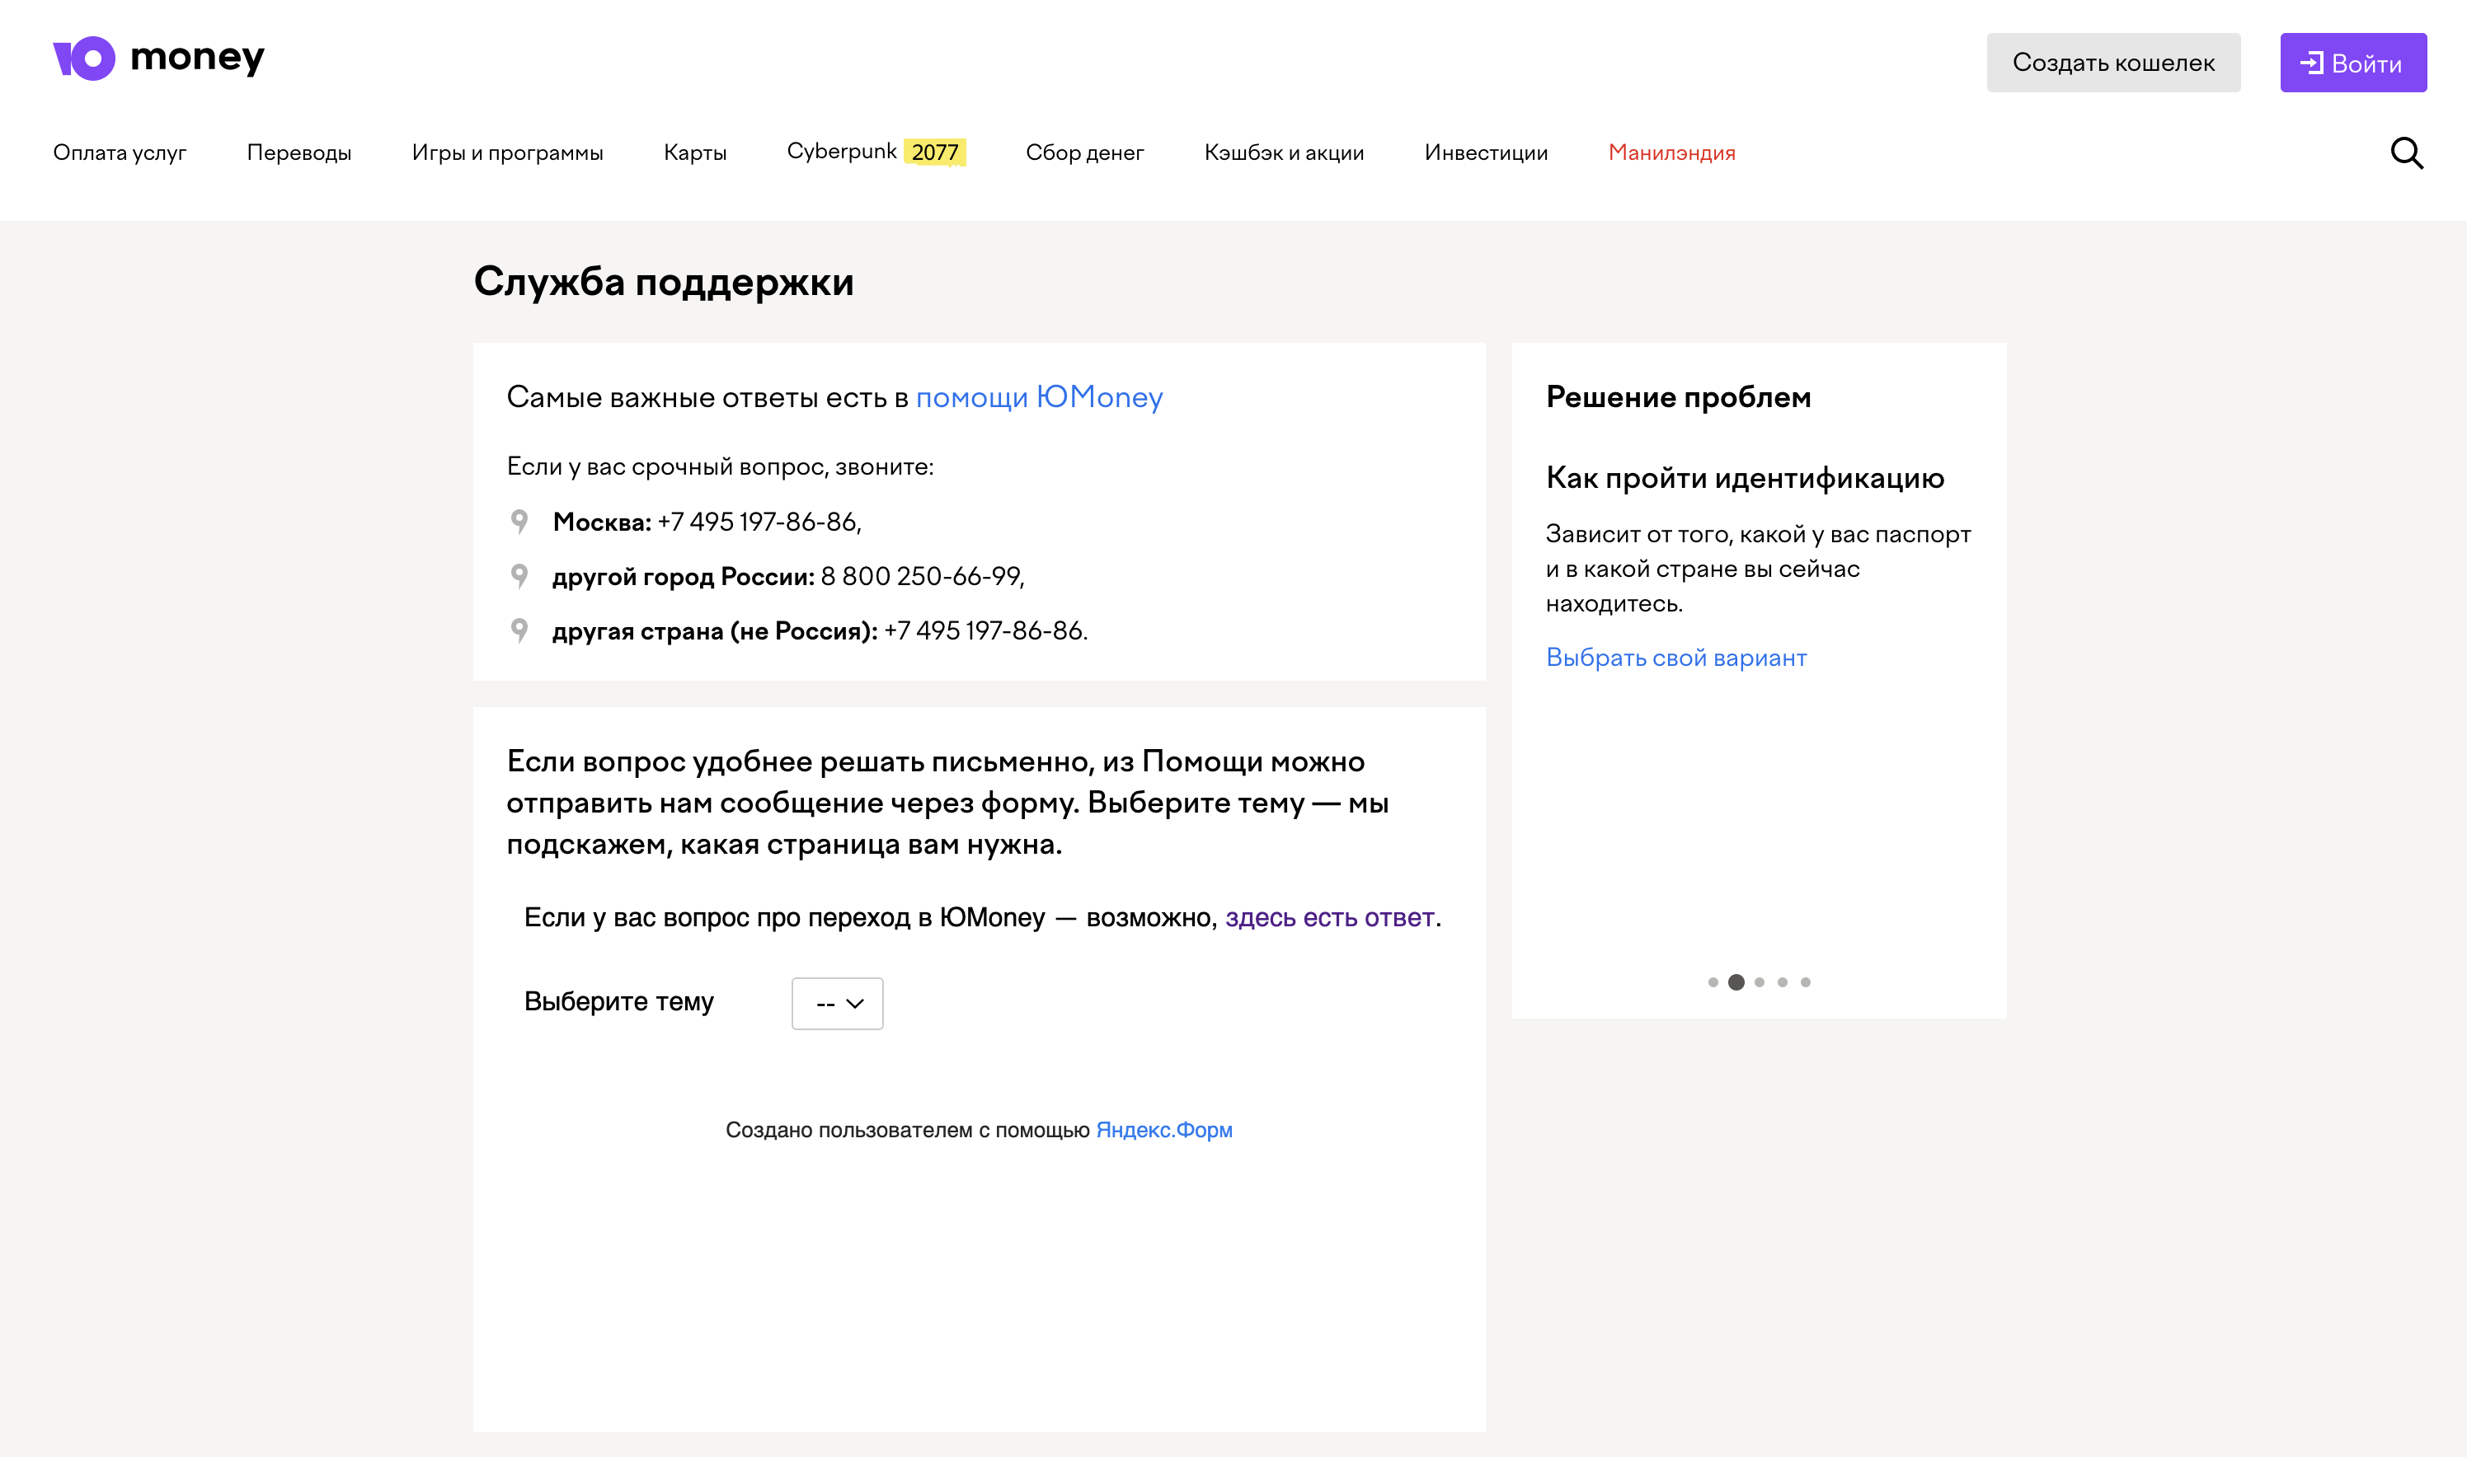Open the Cyberpunk 2077 promo link
The width and height of the screenshot is (2467, 1457).
[876, 152]
